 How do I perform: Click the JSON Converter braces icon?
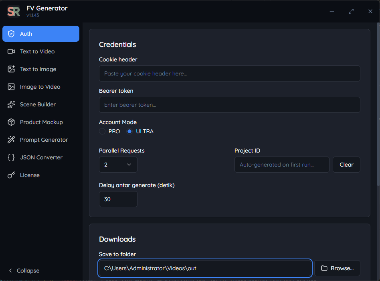tap(11, 157)
